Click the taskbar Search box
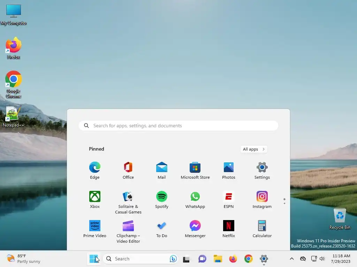 tap(140, 259)
